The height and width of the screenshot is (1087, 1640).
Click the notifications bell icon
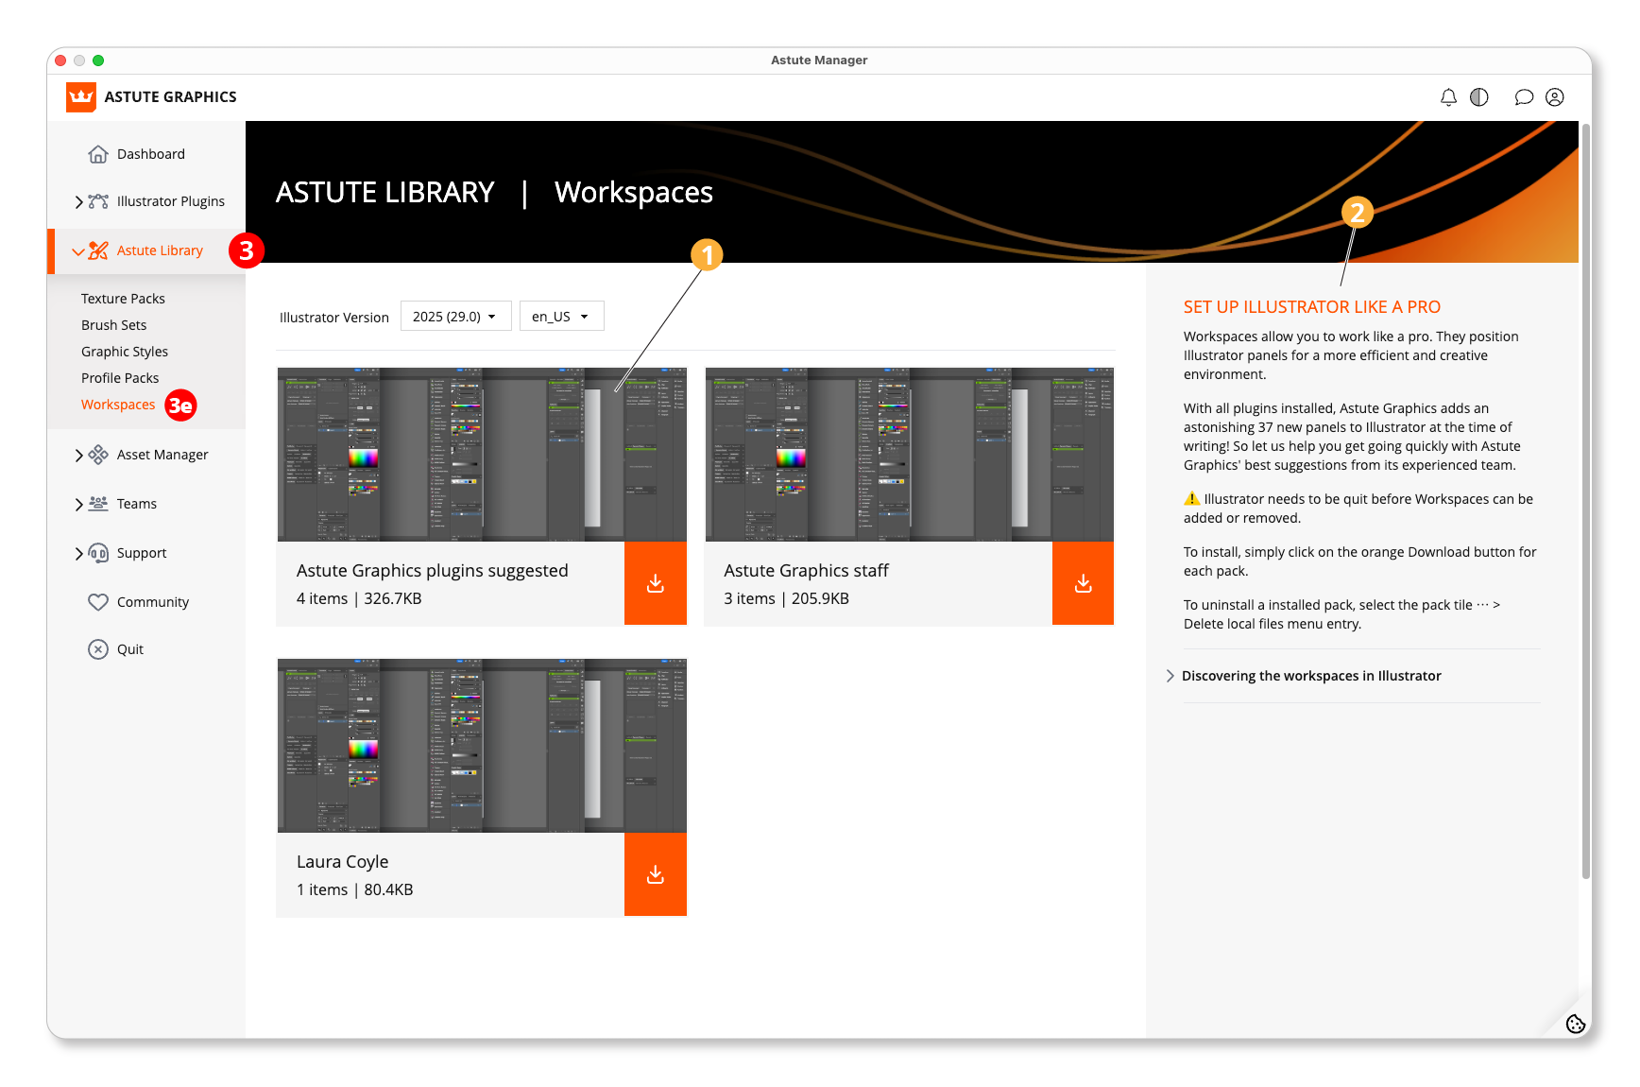(x=1448, y=97)
